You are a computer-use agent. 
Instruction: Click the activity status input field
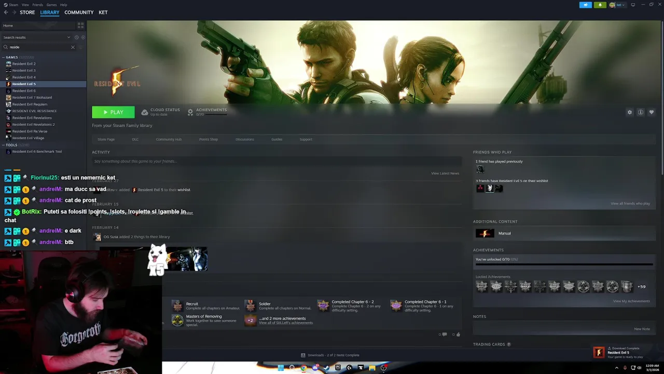coord(277,162)
